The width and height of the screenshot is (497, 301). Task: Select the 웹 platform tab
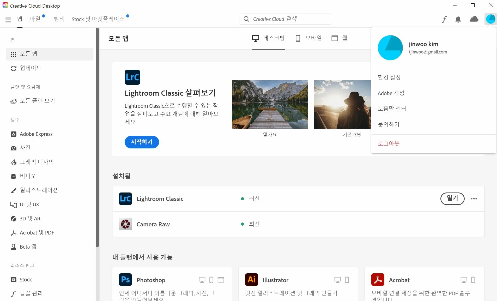pos(339,38)
